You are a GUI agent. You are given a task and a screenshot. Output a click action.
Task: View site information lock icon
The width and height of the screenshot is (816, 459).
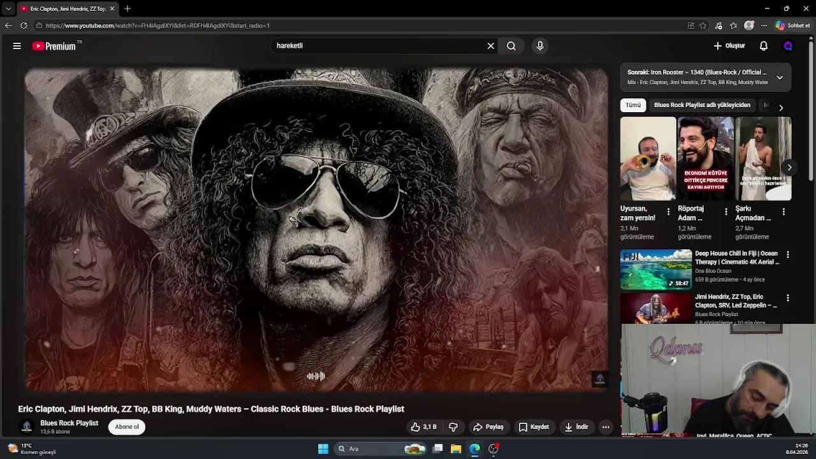coord(39,25)
